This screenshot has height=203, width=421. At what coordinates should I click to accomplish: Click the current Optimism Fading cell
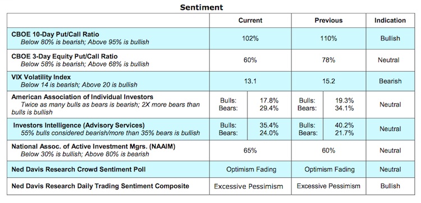[x=251, y=169]
